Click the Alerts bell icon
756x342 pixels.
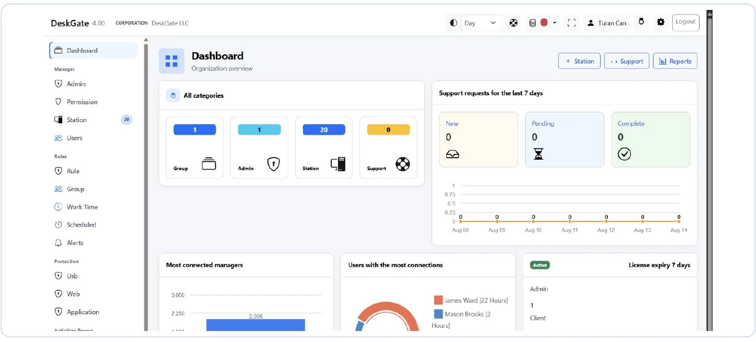tap(59, 243)
